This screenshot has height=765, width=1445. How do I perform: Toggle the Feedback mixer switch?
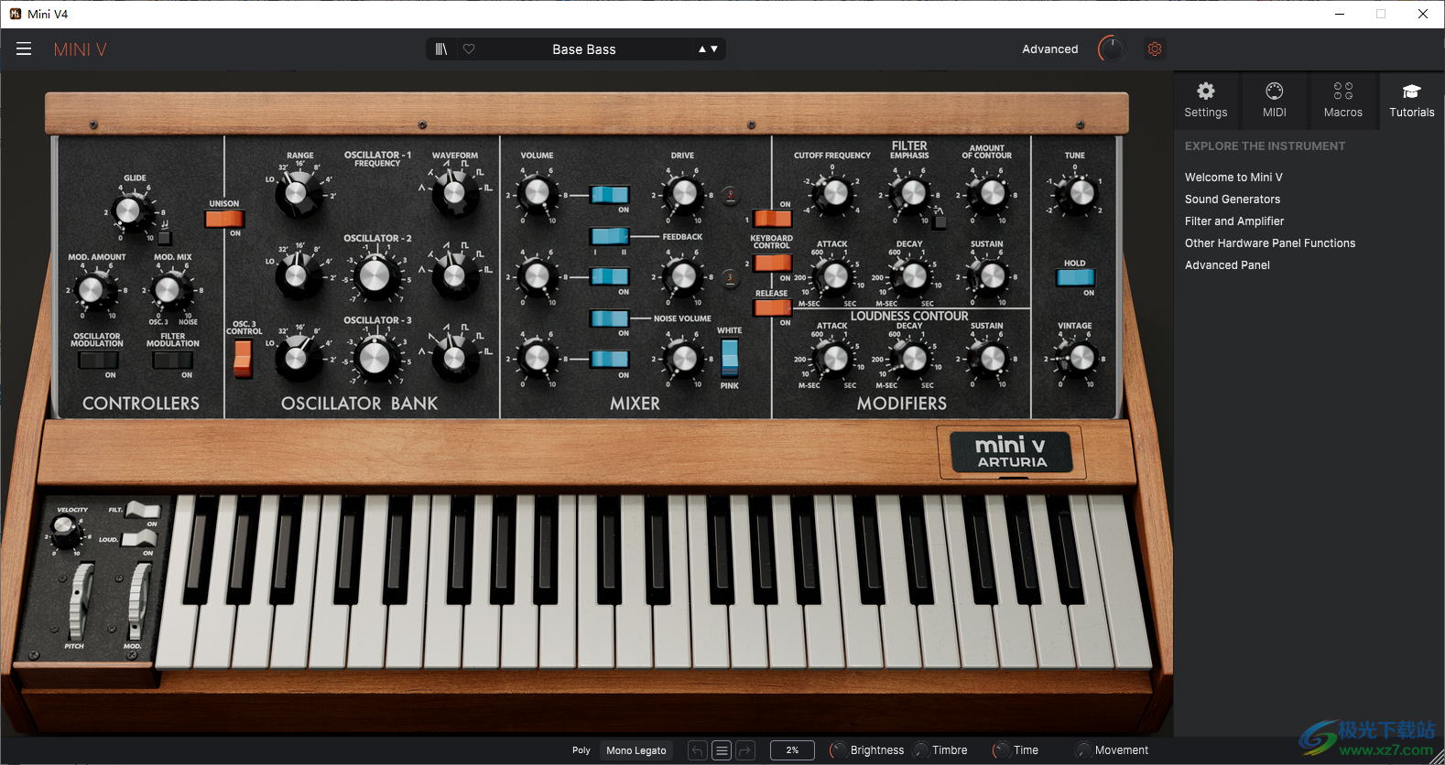[610, 236]
